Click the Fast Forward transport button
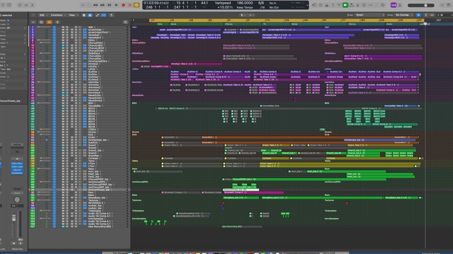This screenshot has width=453, height=254. click(x=103, y=5)
